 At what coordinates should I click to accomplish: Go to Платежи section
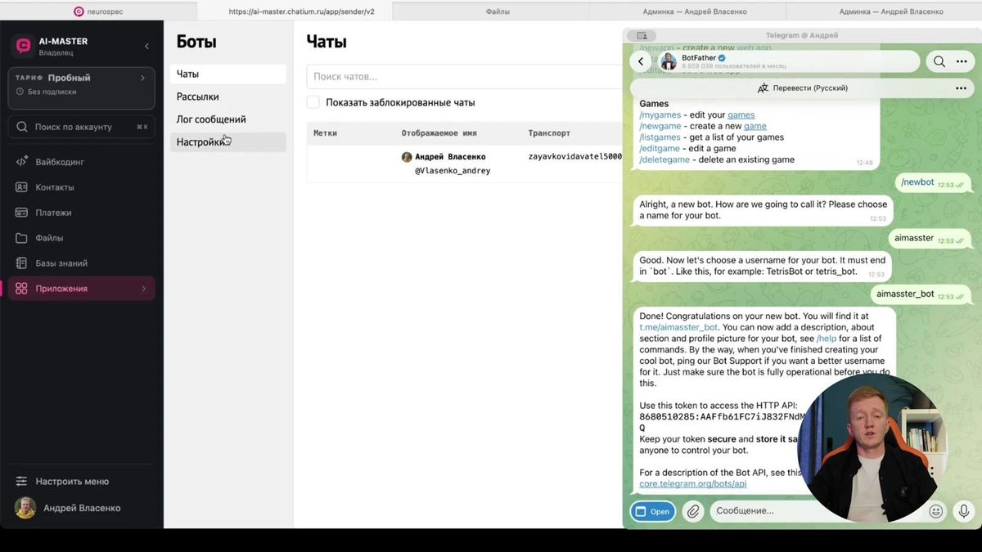pos(81,213)
